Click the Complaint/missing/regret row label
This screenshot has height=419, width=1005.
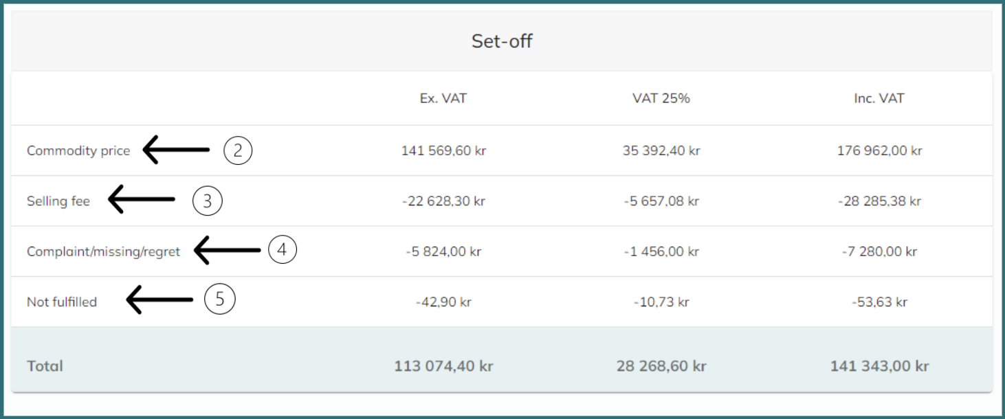pyautogui.click(x=103, y=251)
